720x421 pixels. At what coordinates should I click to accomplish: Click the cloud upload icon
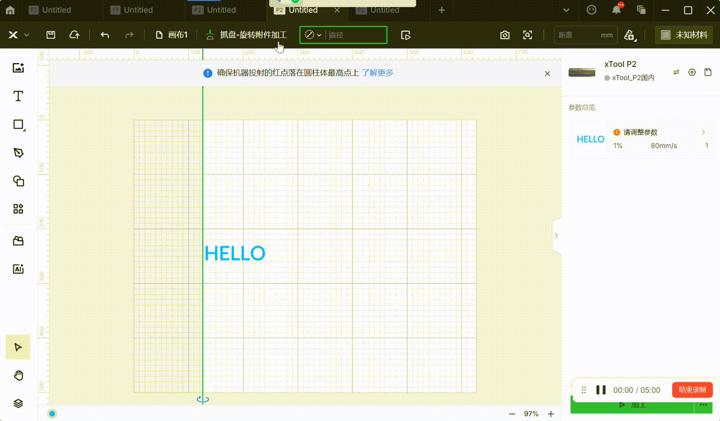(x=74, y=35)
